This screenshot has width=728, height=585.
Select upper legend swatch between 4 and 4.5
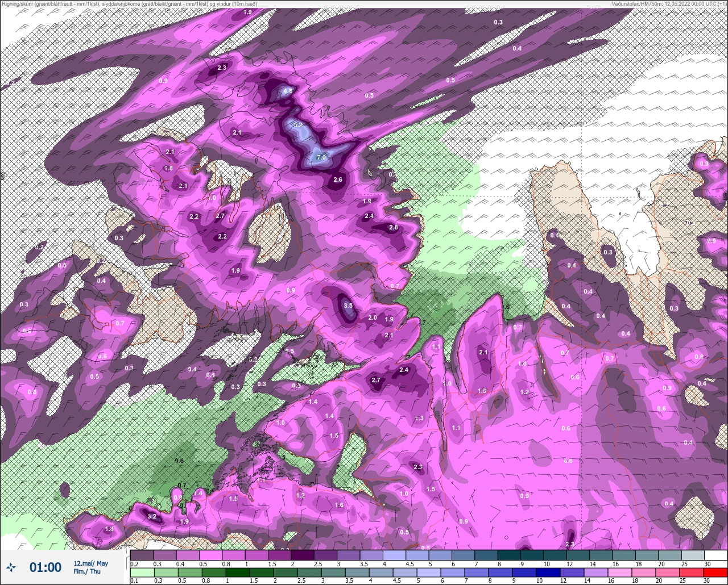pos(394,555)
